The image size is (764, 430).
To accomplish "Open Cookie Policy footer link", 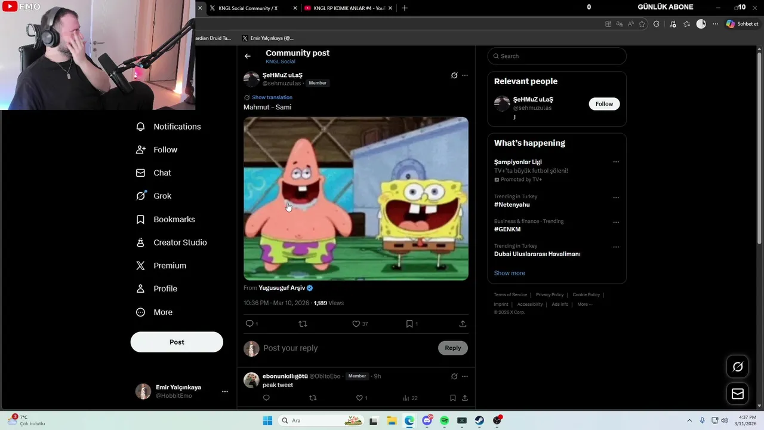I will click(x=586, y=294).
